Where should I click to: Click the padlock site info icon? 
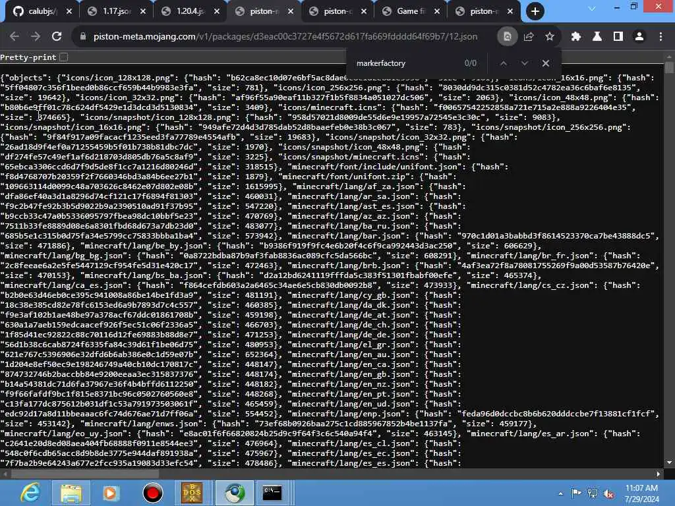[83, 37]
